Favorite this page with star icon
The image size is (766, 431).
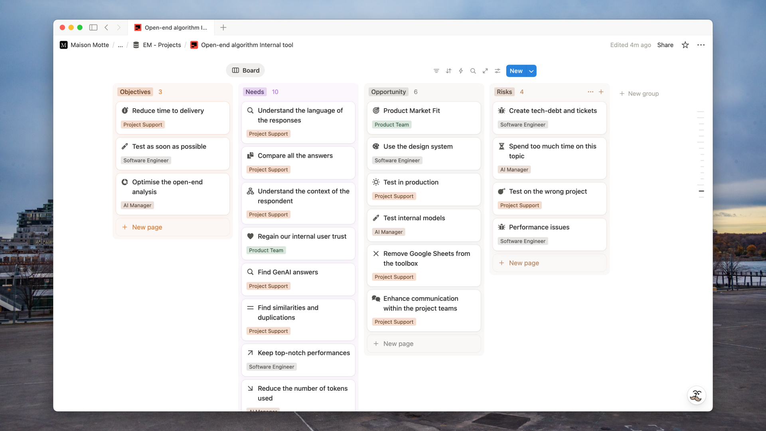(685, 45)
